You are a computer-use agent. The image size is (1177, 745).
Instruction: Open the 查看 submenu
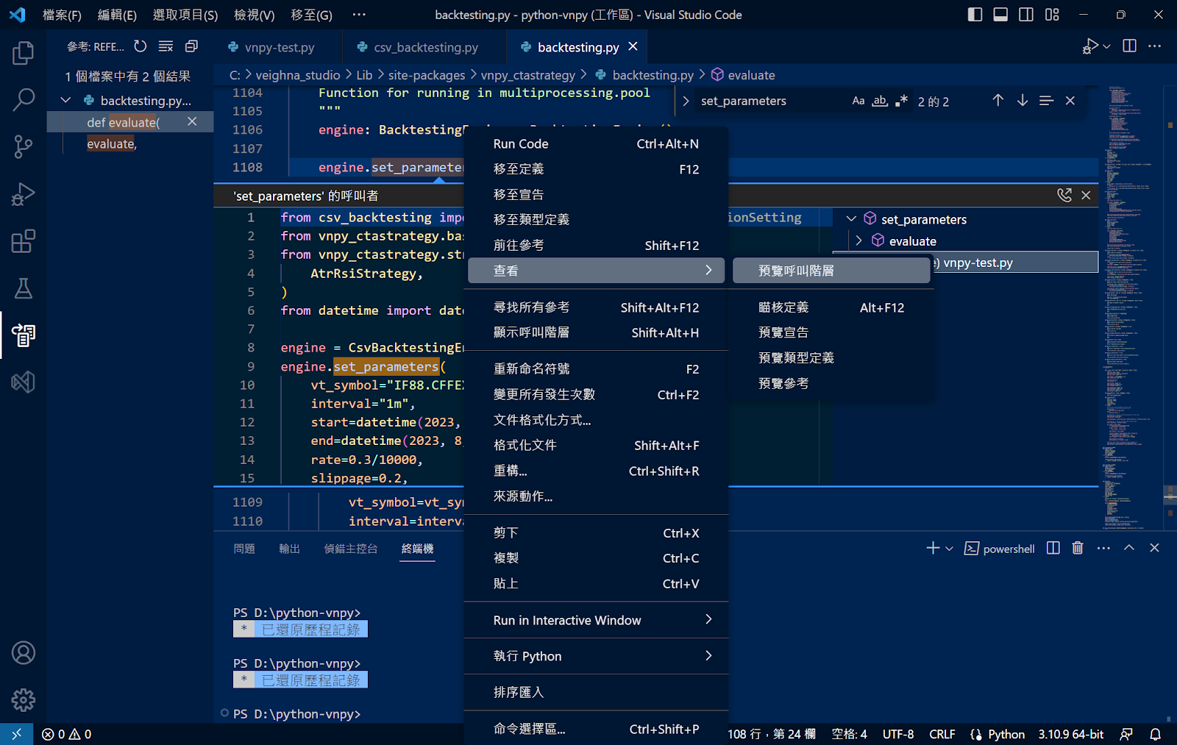(597, 270)
